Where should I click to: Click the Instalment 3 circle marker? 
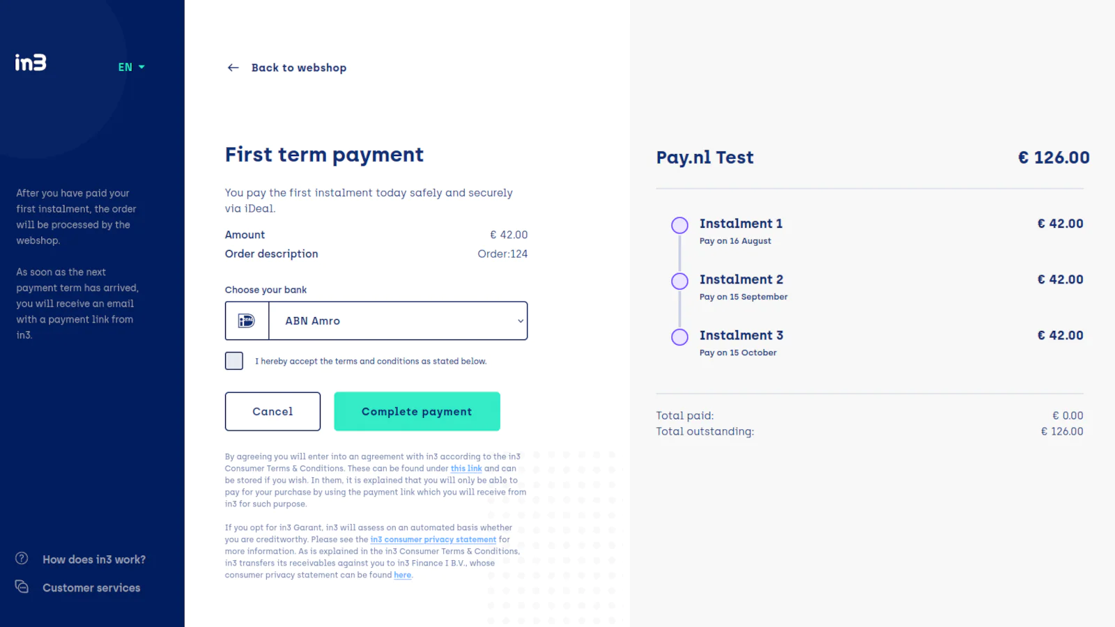(x=679, y=337)
